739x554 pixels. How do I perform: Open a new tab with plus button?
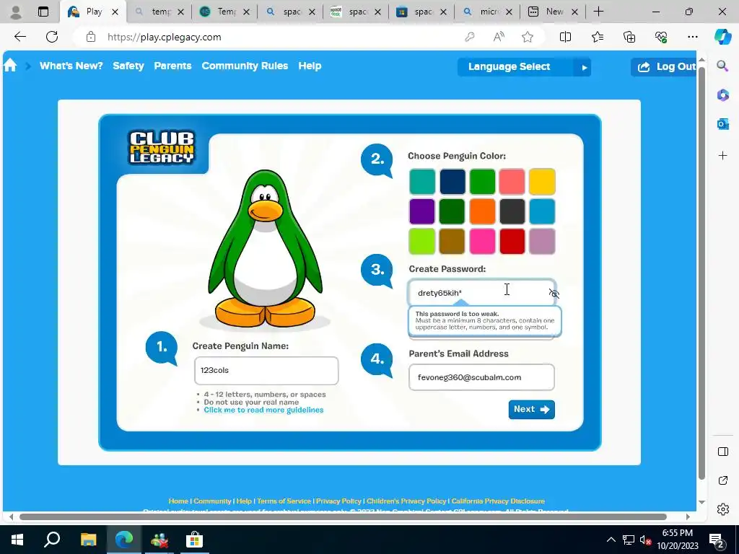click(x=598, y=12)
